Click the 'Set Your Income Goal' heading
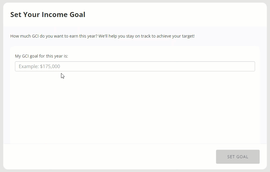270x172 pixels. coord(48,15)
